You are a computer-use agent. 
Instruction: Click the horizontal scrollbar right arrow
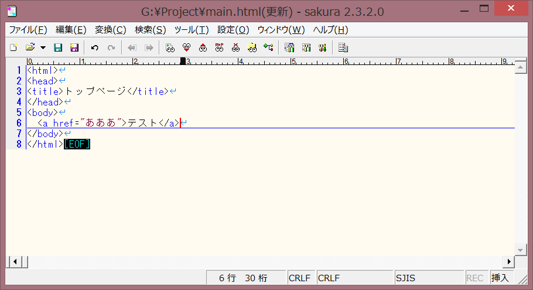point(508,261)
